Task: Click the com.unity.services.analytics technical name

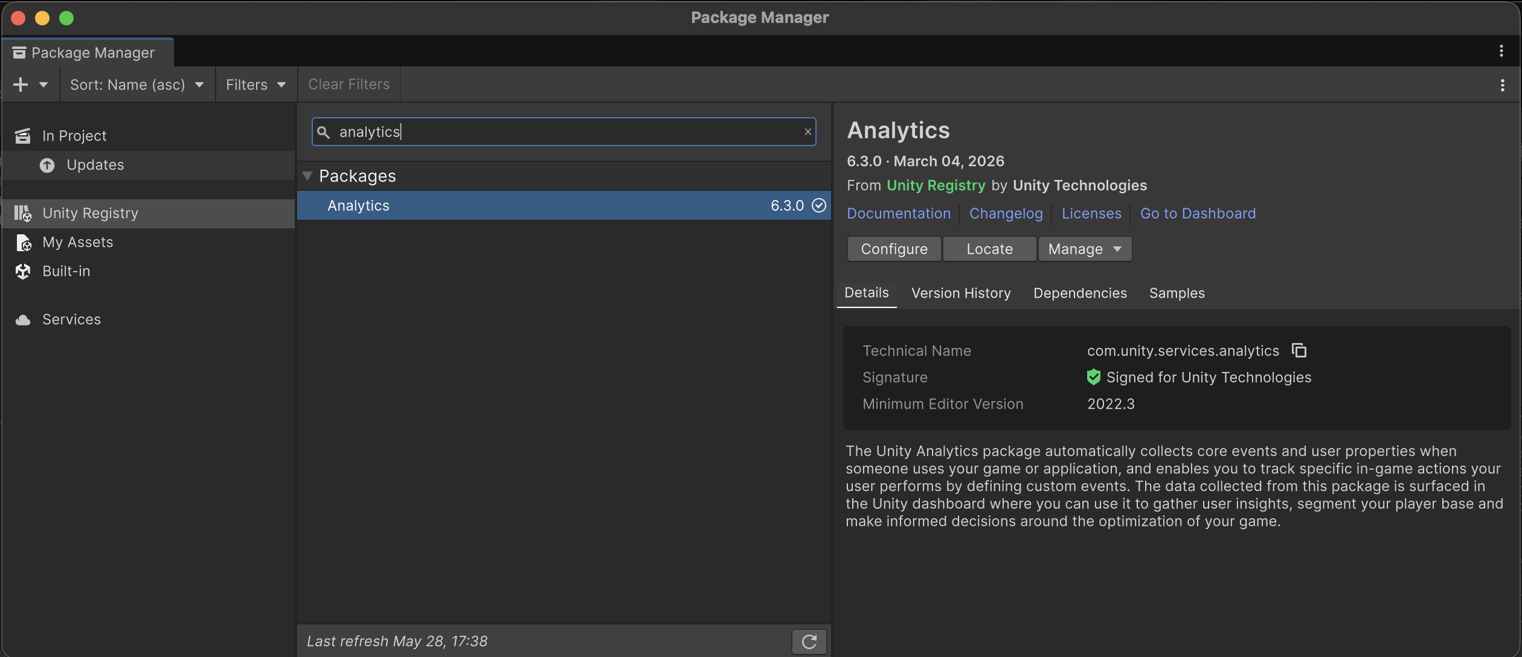Action: 1183,351
